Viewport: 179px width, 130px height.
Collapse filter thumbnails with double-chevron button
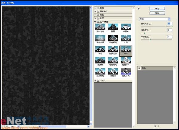(x=138, y=8)
